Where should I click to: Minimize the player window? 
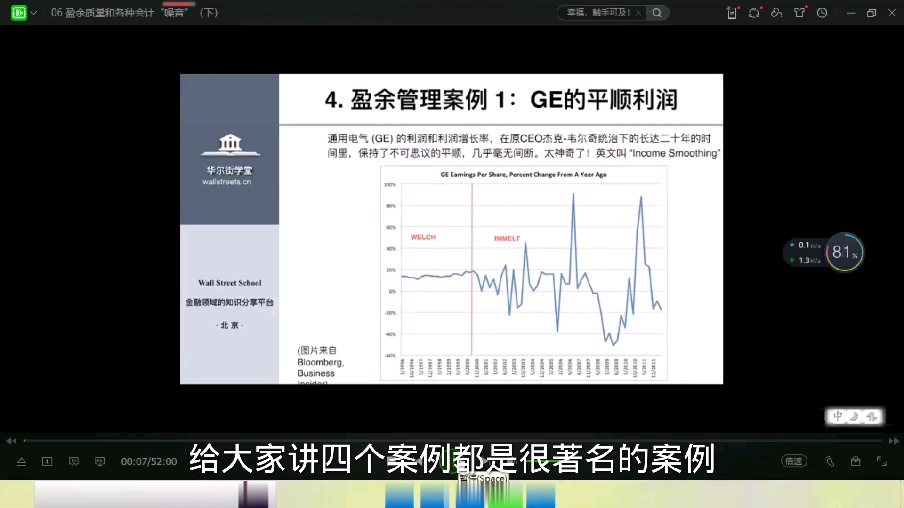(x=851, y=13)
